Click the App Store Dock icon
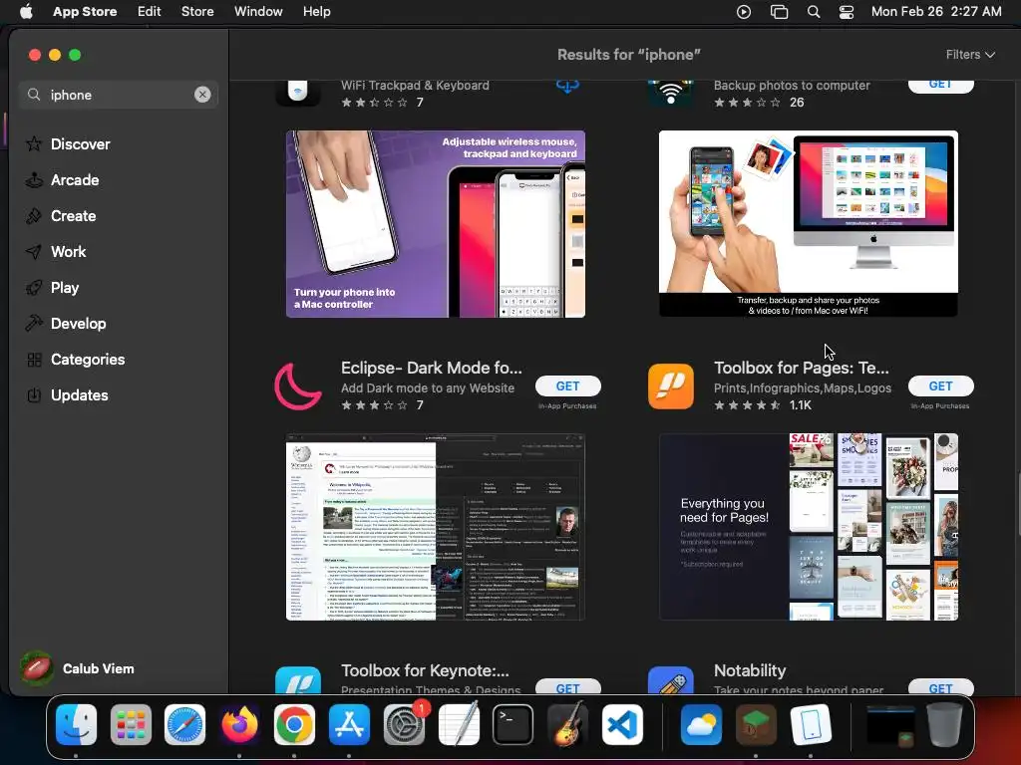The height and width of the screenshot is (765, 1021). point(349,725)
